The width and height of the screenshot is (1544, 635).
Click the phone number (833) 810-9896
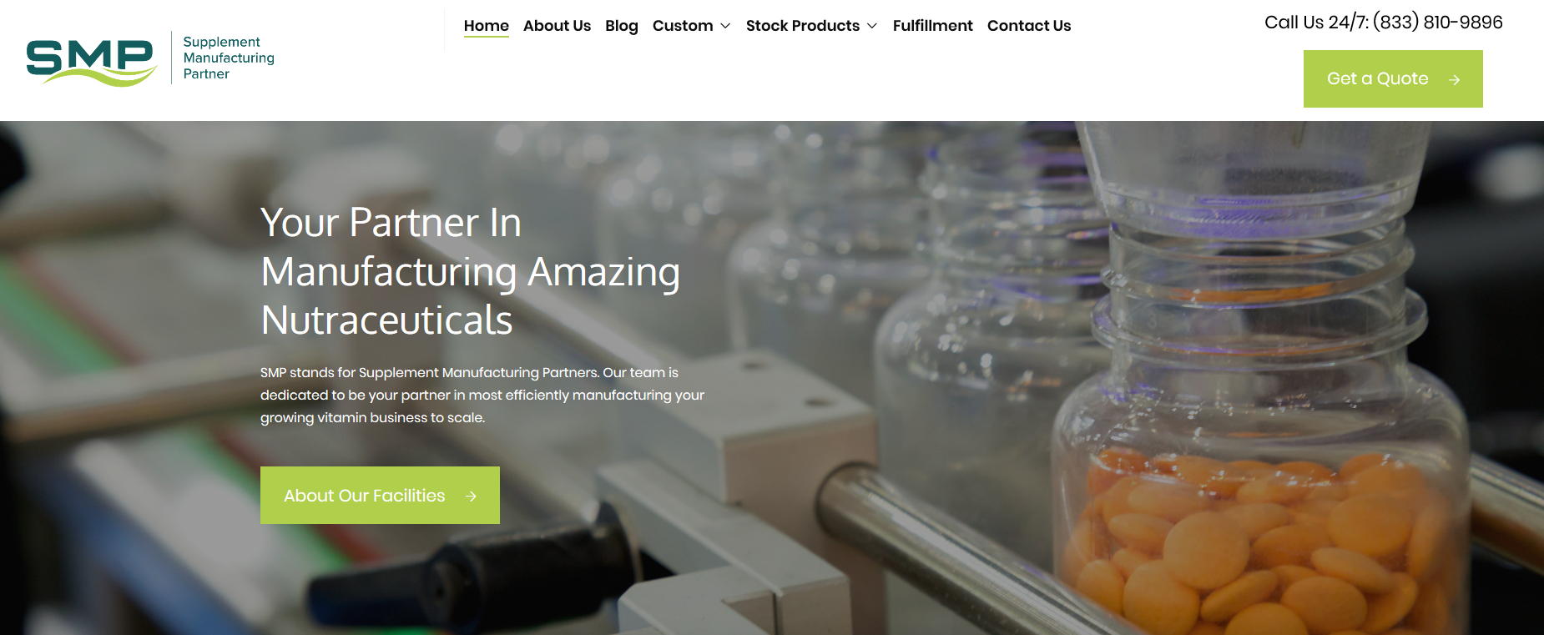click(x=1438, y=23)
